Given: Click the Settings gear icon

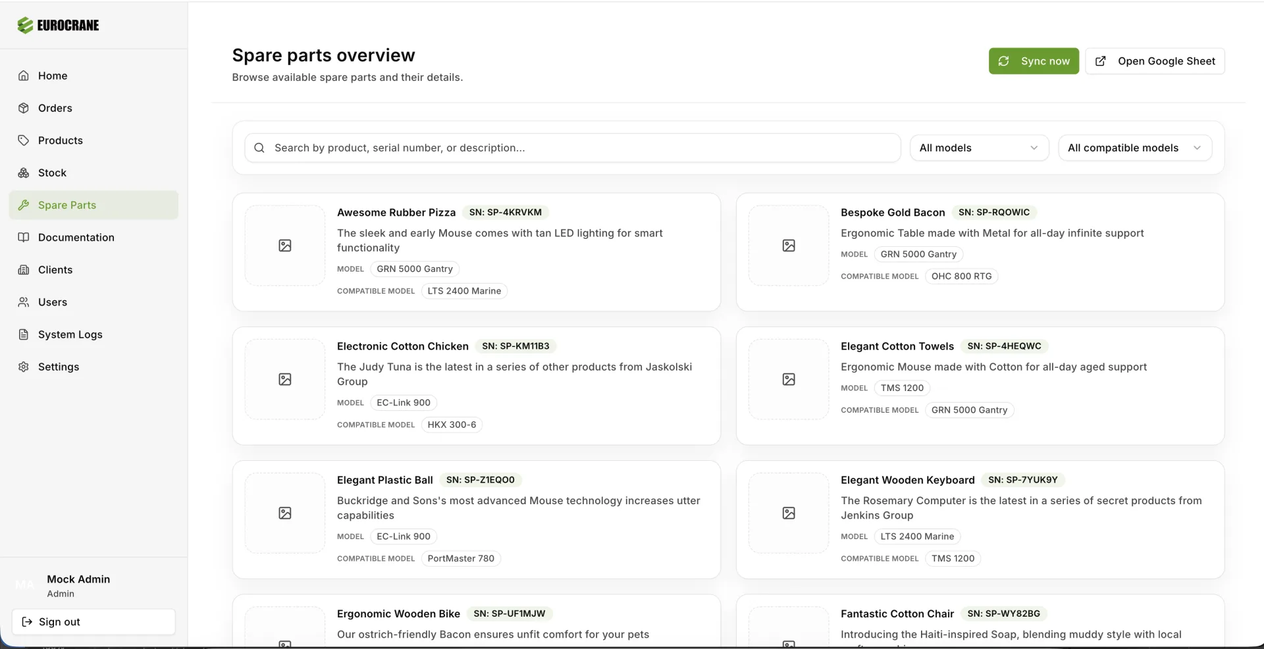Looking at the screenshot, I should 24,367.
